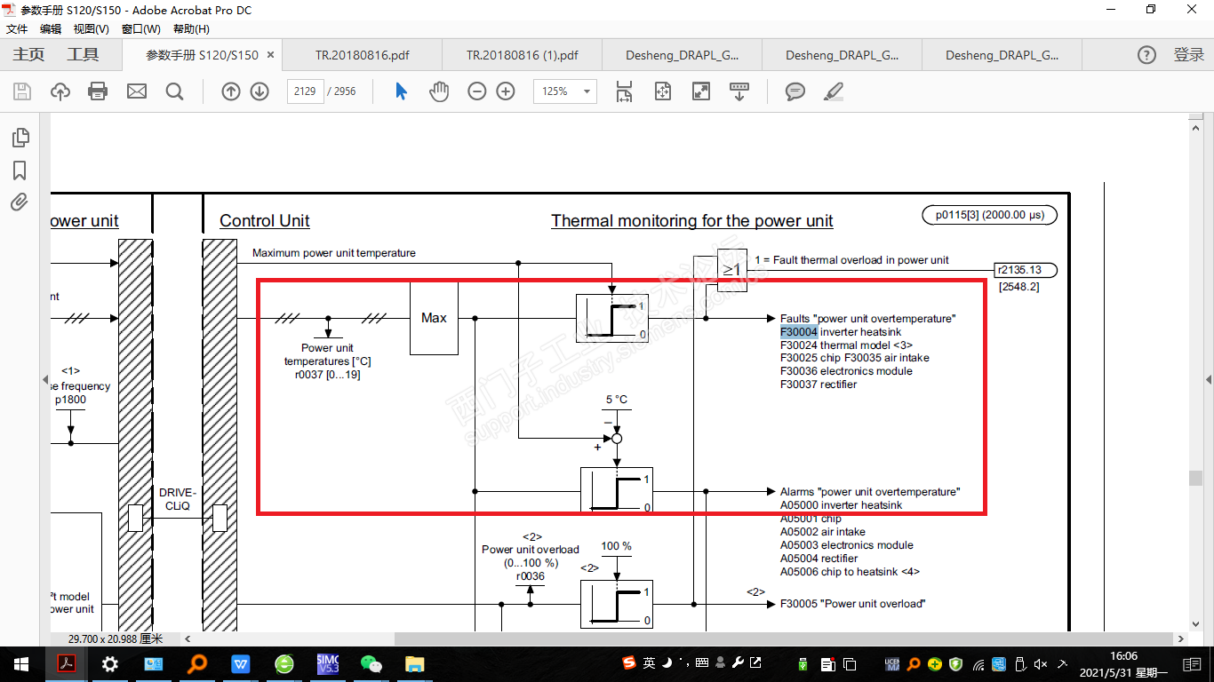Click the highlighted F30004 text
Screen dimensions: 1214x682
point(799,332)
